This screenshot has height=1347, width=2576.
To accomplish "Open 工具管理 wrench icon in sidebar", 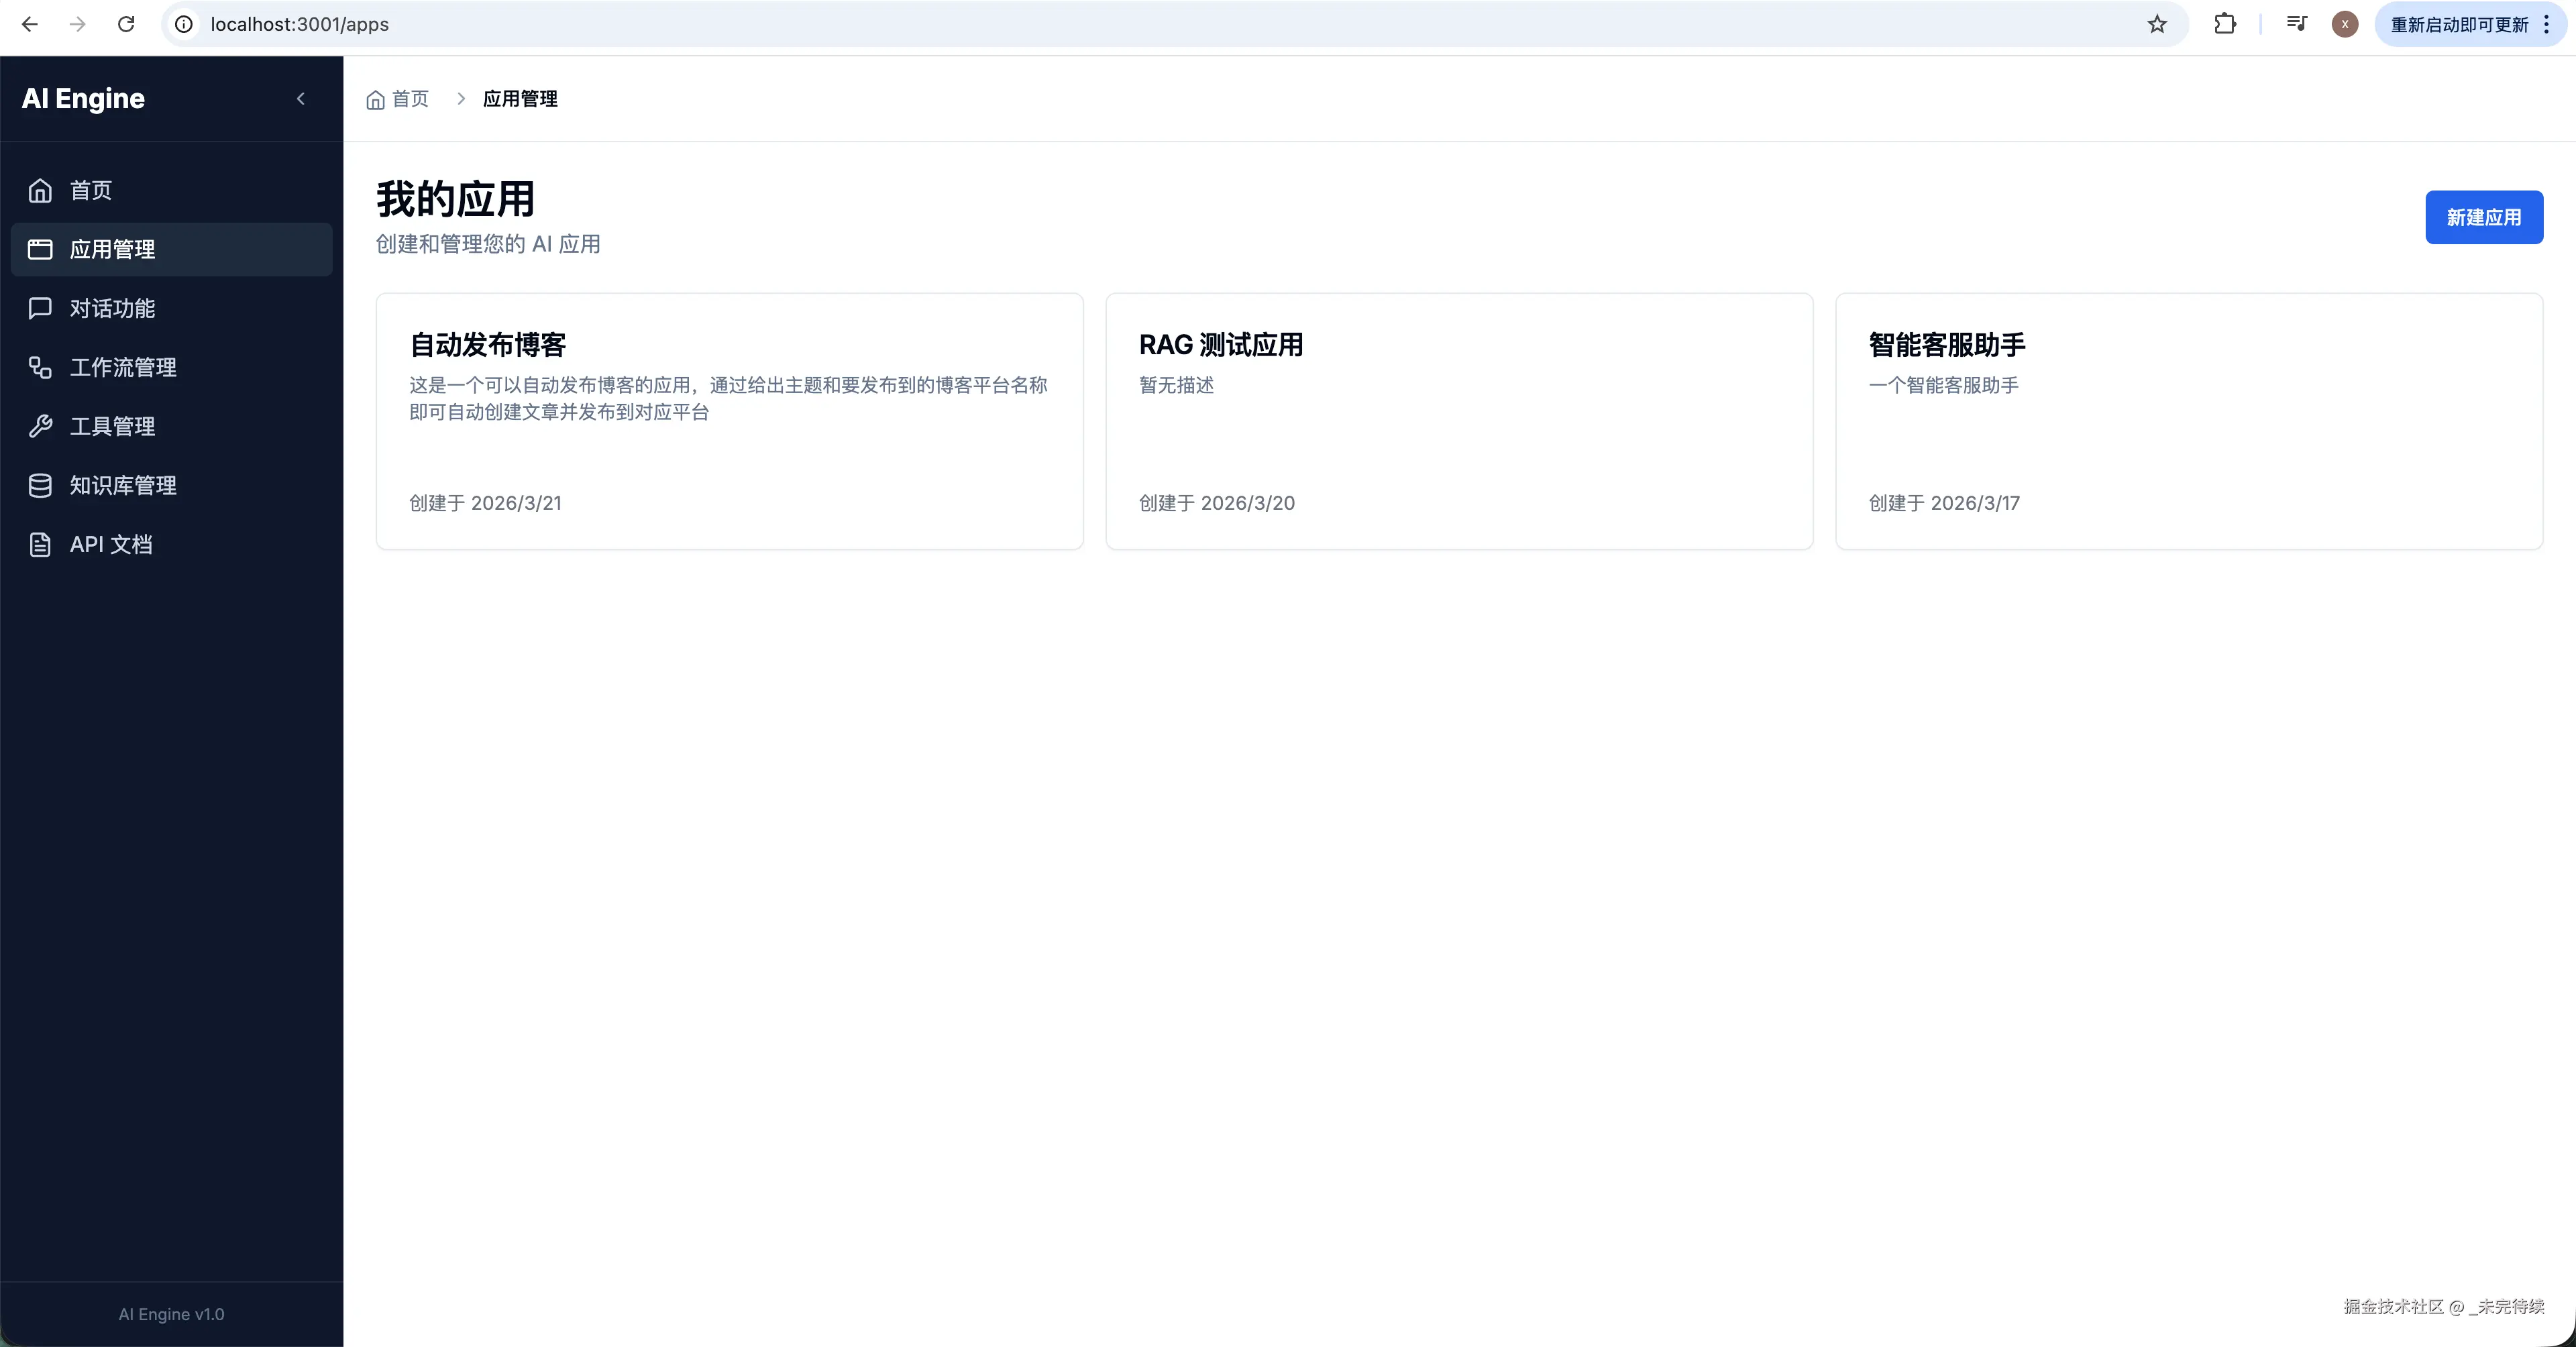I will (x=40, y=426).
